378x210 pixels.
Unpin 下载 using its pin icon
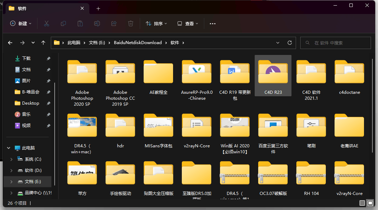(x=48, y=58)
